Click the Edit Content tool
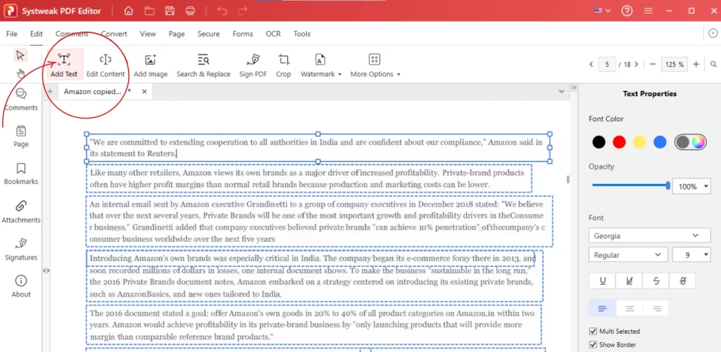This screenshot has width=721, height=352. 105,65
